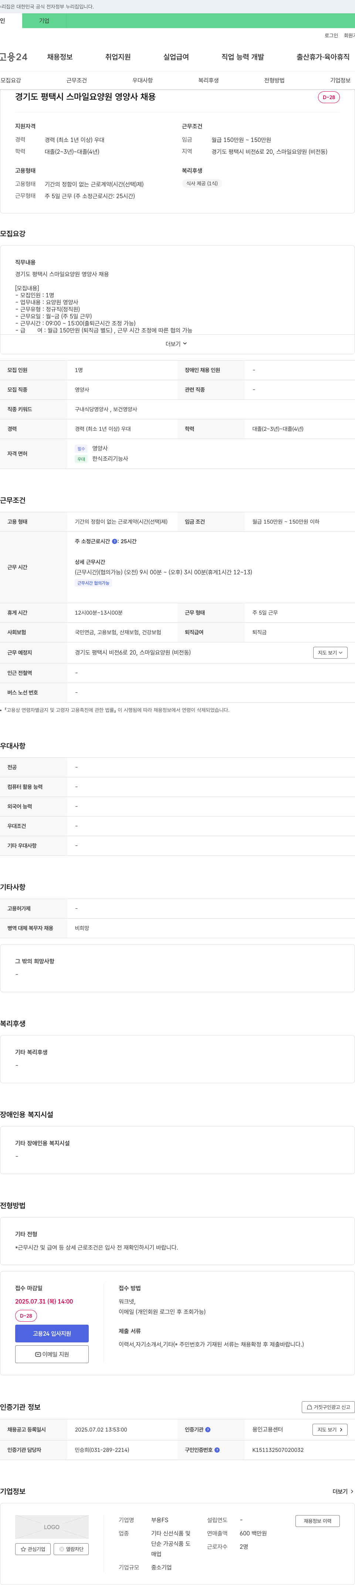Click the D-28 badge near job title
Viewport: 355px width, 1585px height.
(x=328, y=97)
